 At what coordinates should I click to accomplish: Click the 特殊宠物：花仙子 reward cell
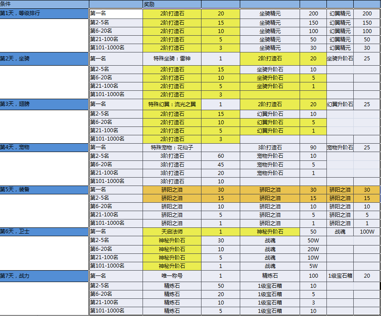172,148
